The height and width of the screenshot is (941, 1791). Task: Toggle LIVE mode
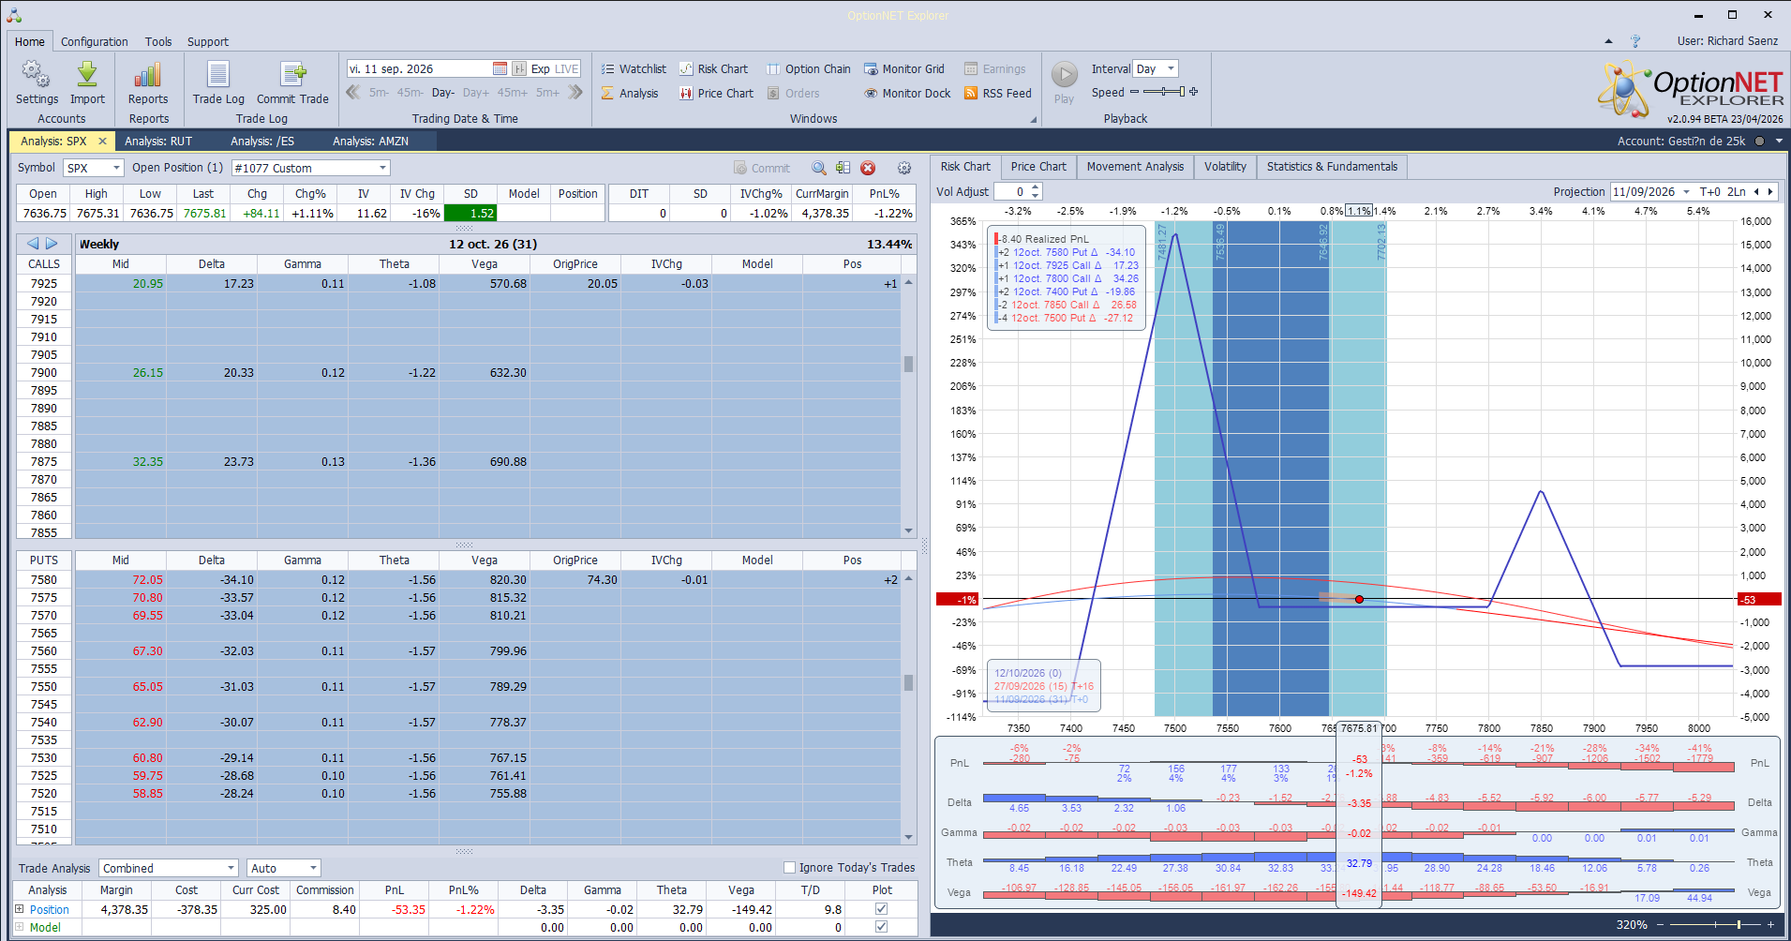pos(567,68)
